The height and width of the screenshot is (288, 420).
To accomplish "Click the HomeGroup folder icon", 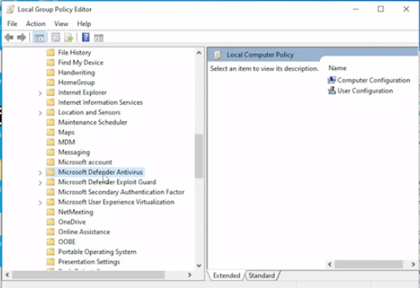I will (x=51, y=82).
